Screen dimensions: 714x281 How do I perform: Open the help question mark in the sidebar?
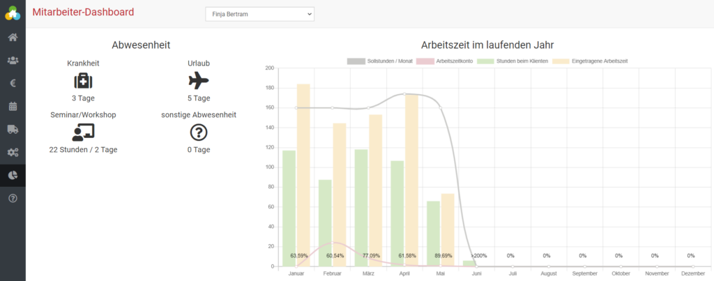tap(13, 199)
